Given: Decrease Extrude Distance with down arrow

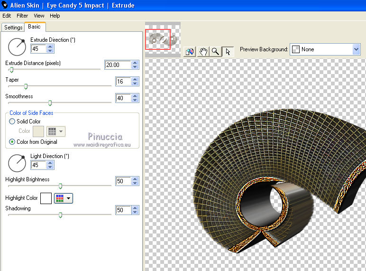Looking at the screenshot, I should click(x=135, y=67).
